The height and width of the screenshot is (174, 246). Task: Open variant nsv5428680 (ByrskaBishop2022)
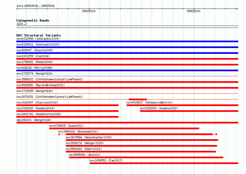click(41, 85)
